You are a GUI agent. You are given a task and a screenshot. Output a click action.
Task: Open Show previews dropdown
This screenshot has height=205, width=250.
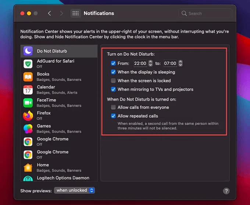(x=75, y=190)
